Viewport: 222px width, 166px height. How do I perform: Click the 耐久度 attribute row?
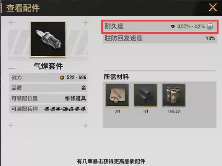click(160, 27)
